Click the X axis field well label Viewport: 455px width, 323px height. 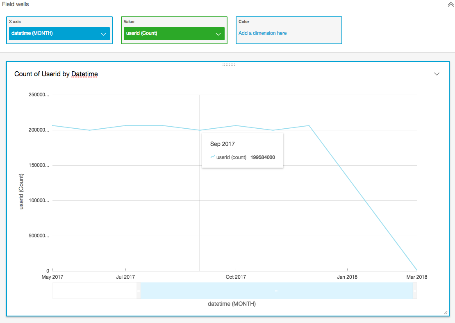click(15, 21)
